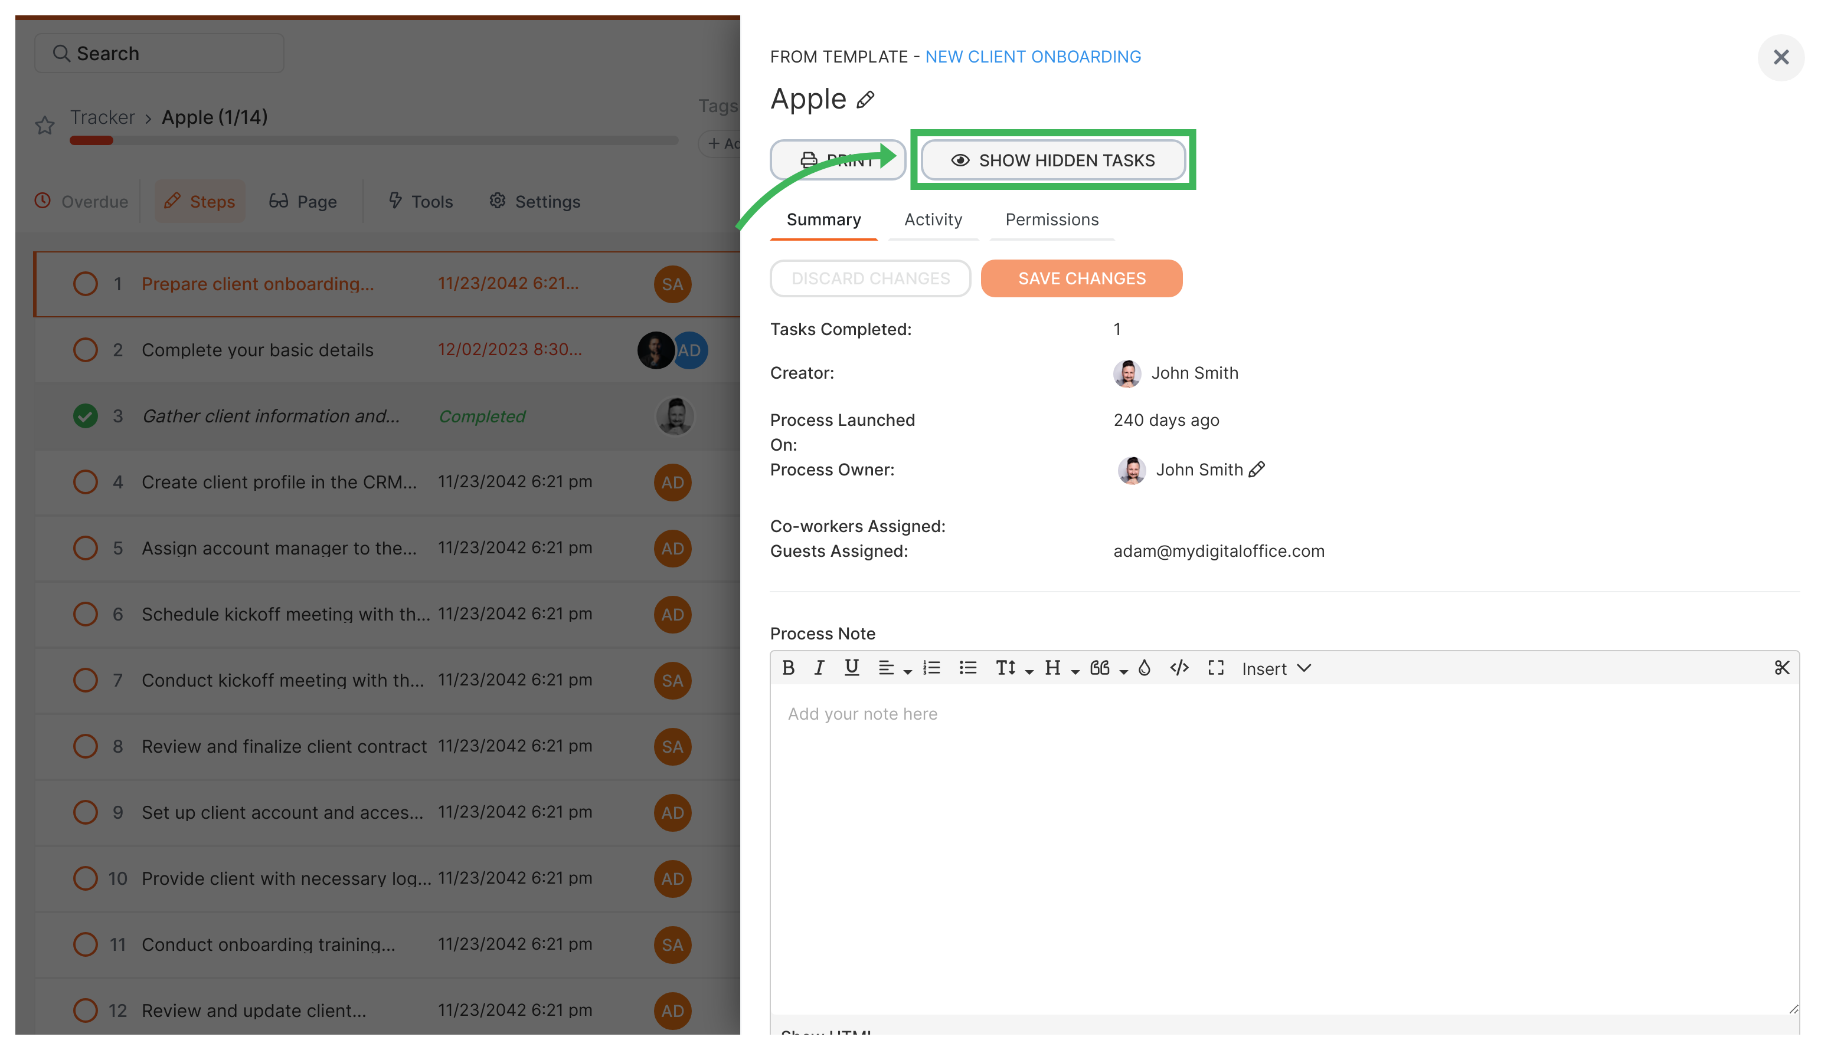Switch to the Permissions tab

pyautogui.click(x=1051, y=220)
